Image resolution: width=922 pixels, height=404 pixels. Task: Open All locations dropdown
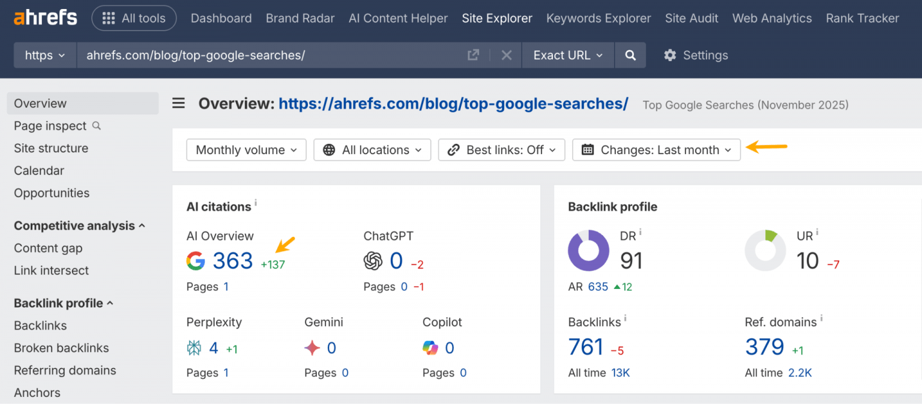(x=372, y=150)
